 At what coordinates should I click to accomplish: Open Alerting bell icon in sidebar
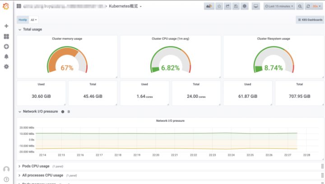point(6,56)
